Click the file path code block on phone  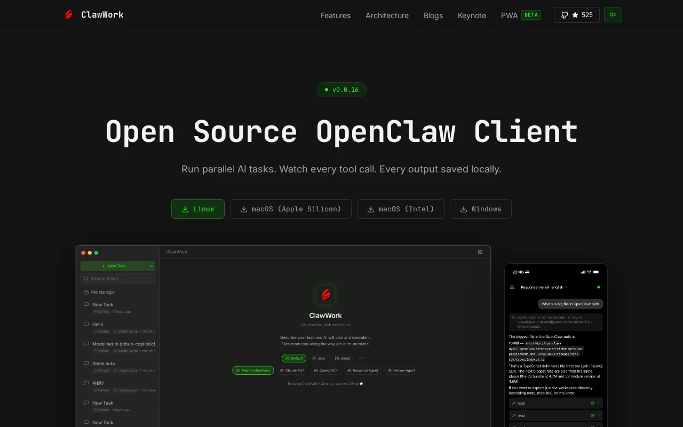(x=547, y=351)
